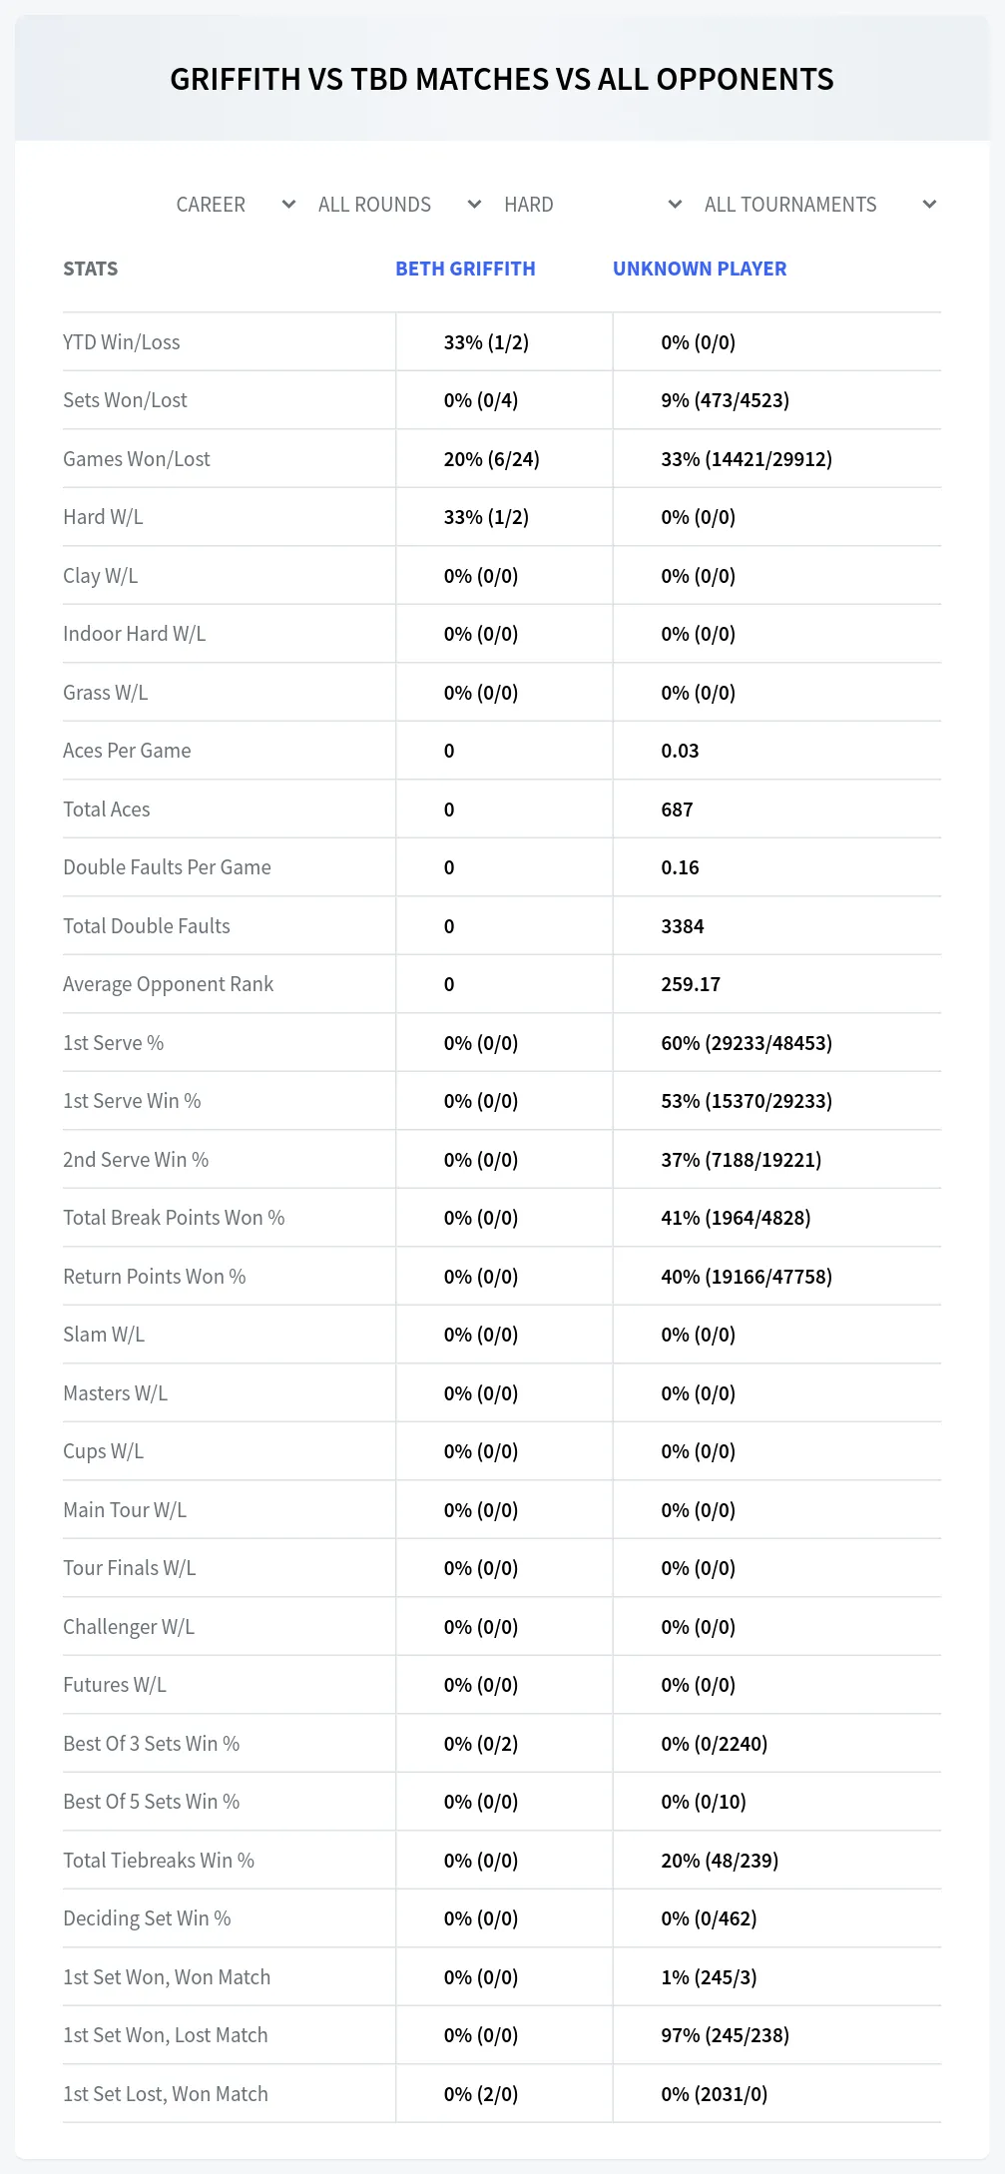
Task: Select the 1st Serve % row label
Action: [113, 1043]
